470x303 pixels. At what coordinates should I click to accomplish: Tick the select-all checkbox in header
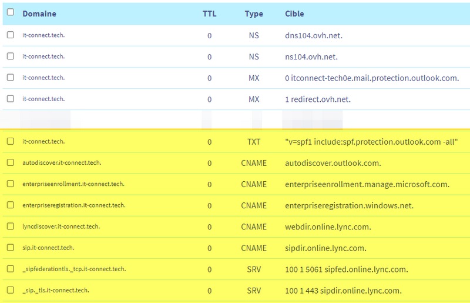click(x=10, y=12)
